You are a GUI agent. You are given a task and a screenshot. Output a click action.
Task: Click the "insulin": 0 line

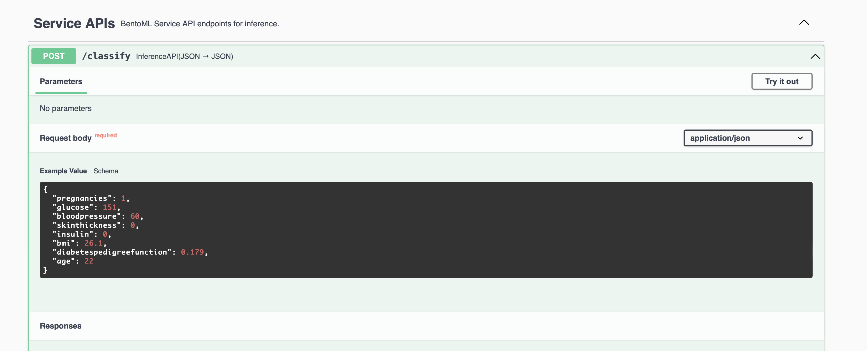(x=81, y=234)
